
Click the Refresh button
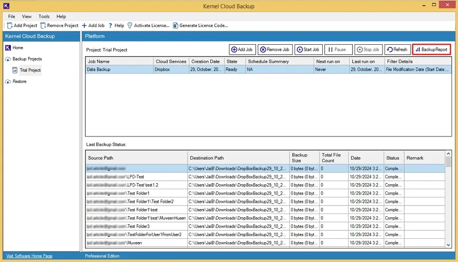(x=398, y=50)
